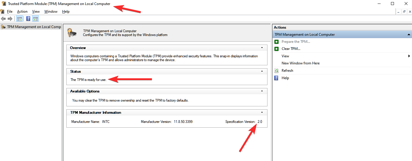Screen dimensions: 412x161
Task: Select the greyed Prepare the TPM... action
Action: pos(296,42)
